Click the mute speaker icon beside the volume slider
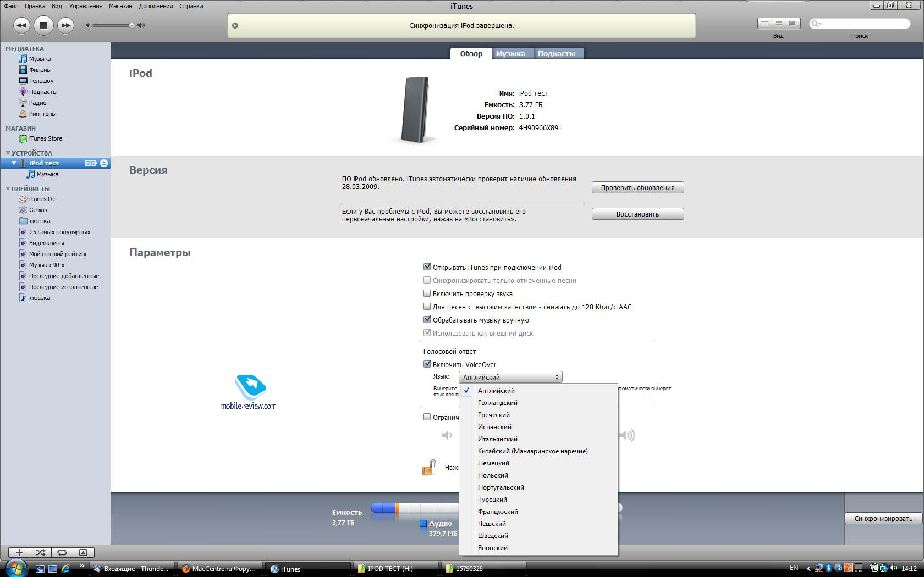The image size is (924, 577). point(88,25)
